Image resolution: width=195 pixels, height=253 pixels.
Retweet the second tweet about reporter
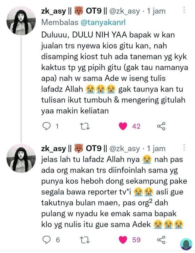click(85, 240)
